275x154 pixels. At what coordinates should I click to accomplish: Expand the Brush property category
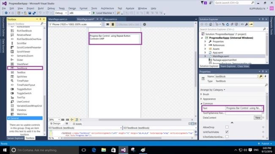coord(201,95)
